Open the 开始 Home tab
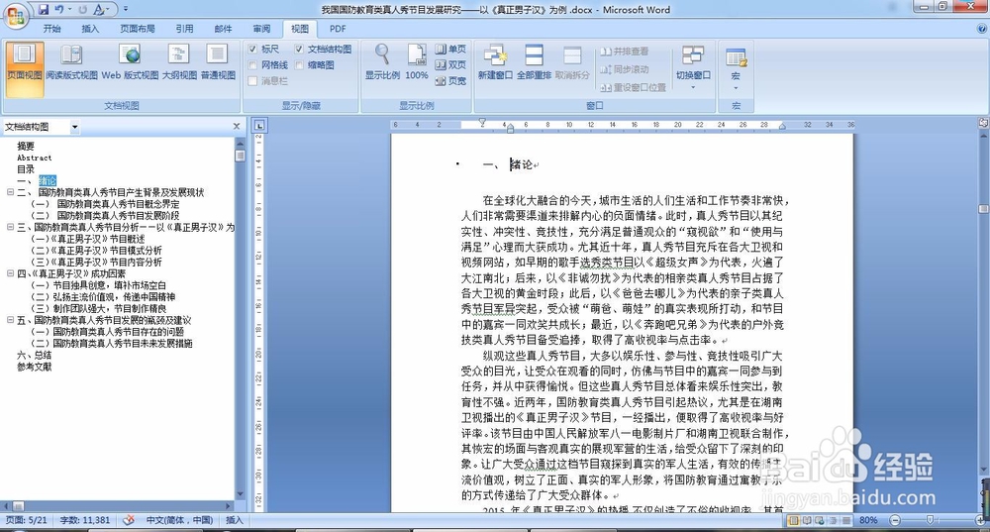Screen dimensions: 990x532 (51, 29)
